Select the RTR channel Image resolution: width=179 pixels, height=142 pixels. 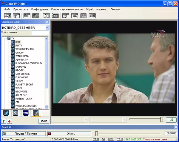click(x=18, y=42)
